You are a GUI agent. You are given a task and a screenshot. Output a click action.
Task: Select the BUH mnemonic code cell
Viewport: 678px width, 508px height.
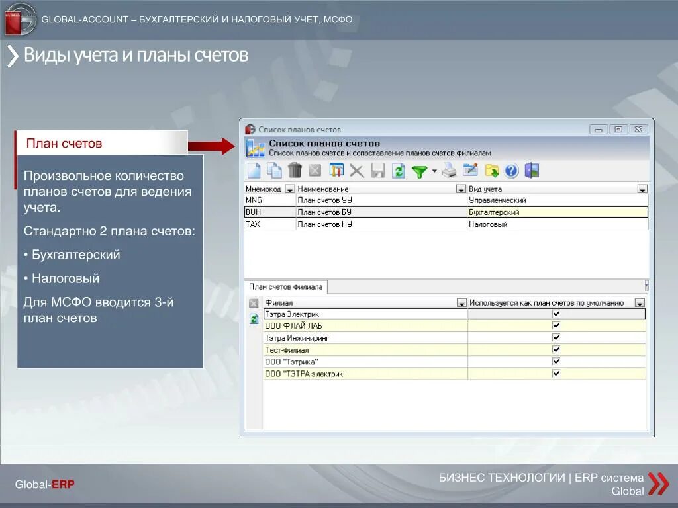[270, 212]
